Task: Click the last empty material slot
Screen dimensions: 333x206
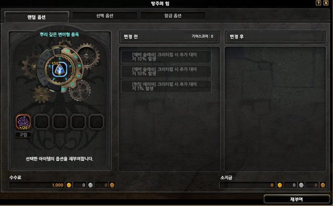Action: 96,122
